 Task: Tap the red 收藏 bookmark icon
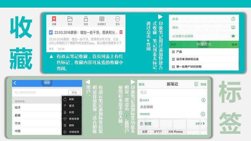tap(54, 19)
